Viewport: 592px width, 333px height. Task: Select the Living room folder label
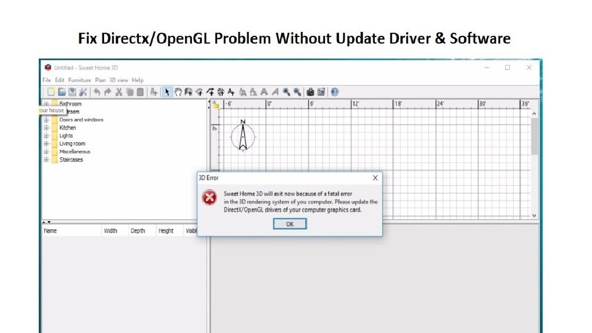[73, 144]
